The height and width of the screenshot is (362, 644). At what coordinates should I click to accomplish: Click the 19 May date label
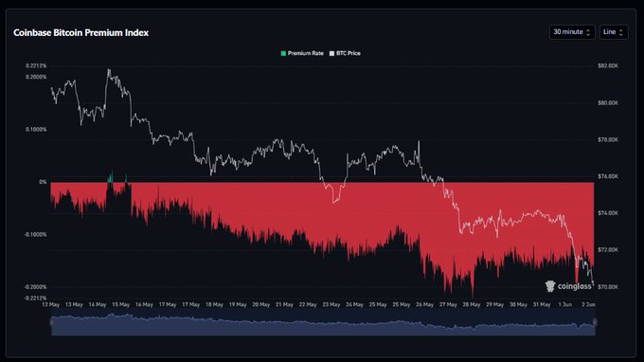(x=238, y=305)
